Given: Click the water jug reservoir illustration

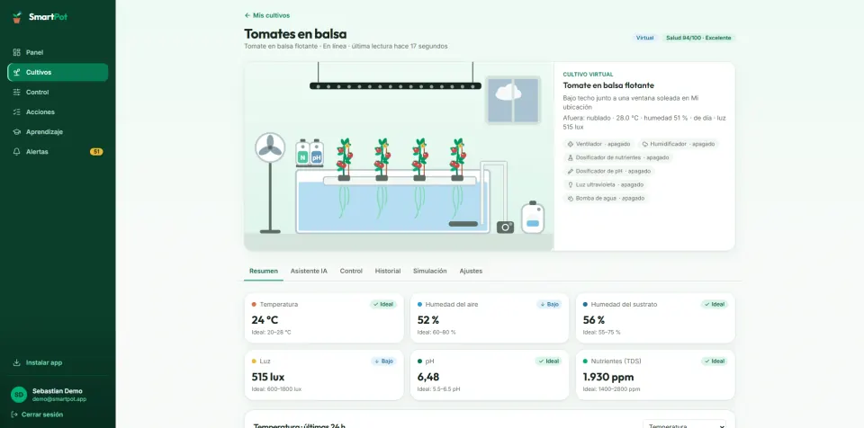Looking at the screenshot, I should tap(533, 218).
